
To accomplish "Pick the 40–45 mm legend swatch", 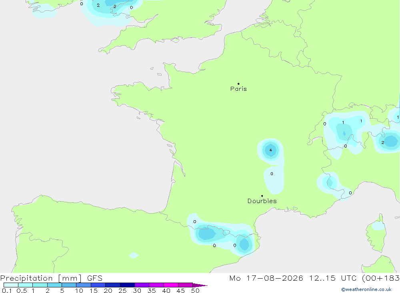I will [171, 285].
